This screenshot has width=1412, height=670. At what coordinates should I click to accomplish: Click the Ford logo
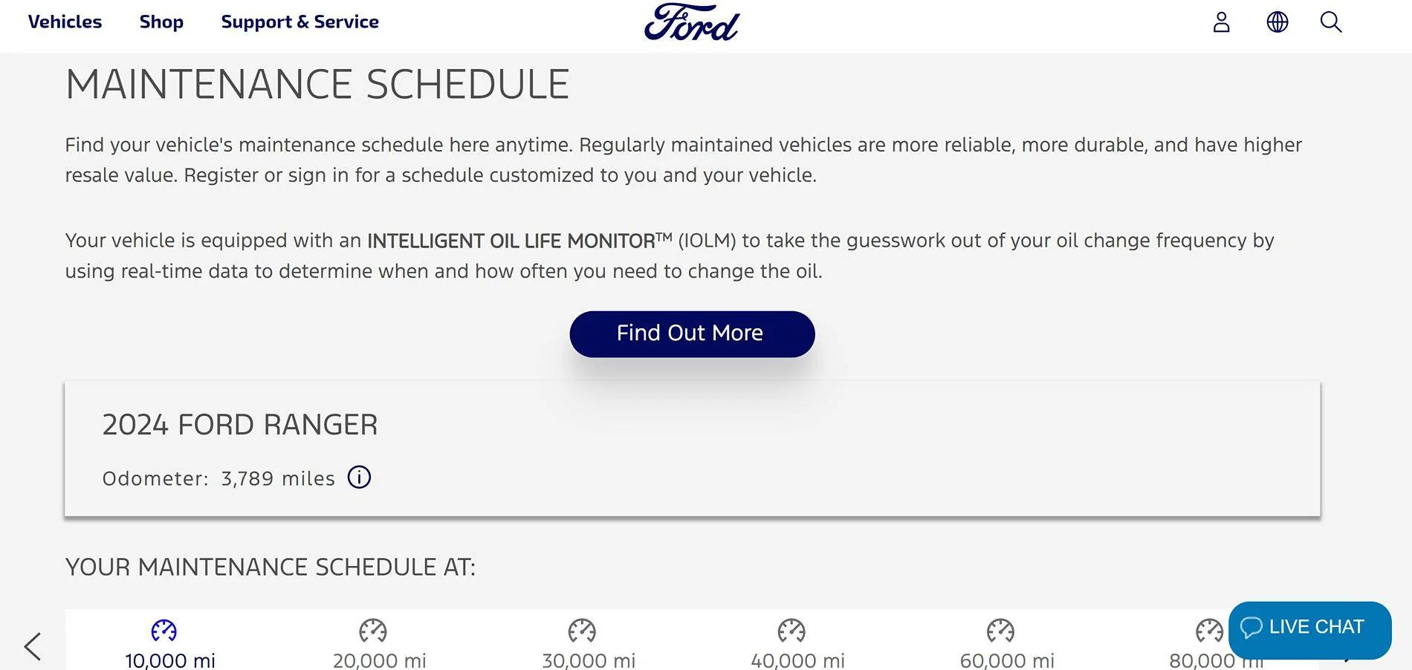pyautogui.click(x=691, y=22)
